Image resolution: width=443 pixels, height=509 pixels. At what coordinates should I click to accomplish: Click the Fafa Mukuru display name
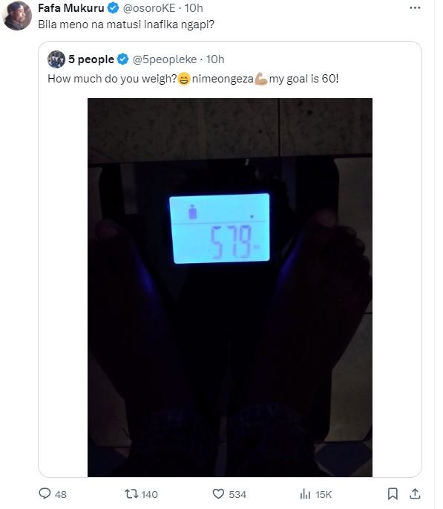pos(71,7)
